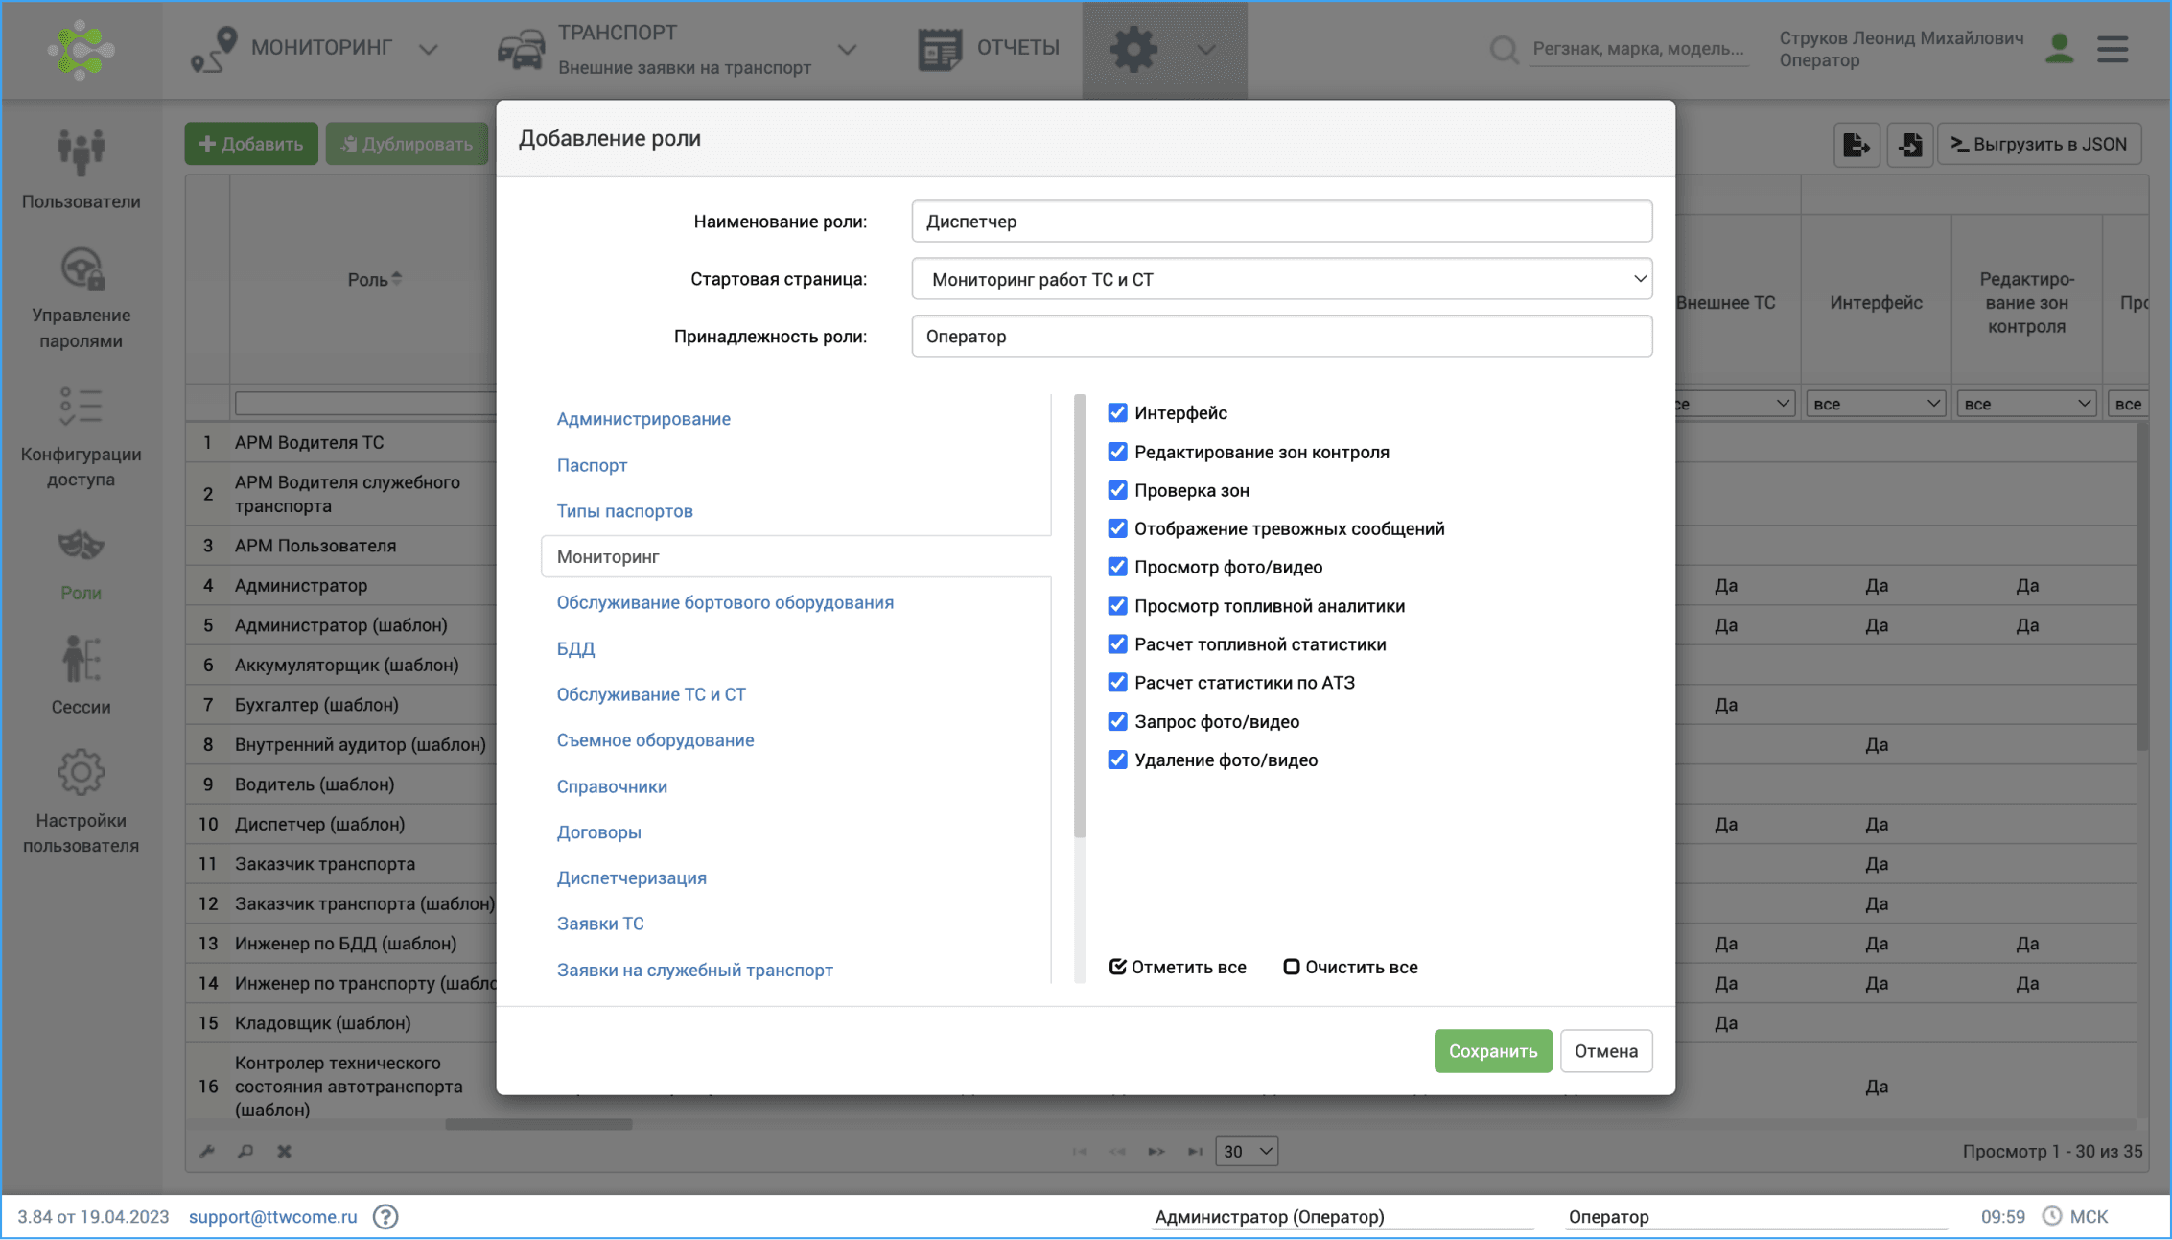The width and height of the screenshot is (2172, 1240).
Task: Click Очистить все link
Action: point(1350,967)
